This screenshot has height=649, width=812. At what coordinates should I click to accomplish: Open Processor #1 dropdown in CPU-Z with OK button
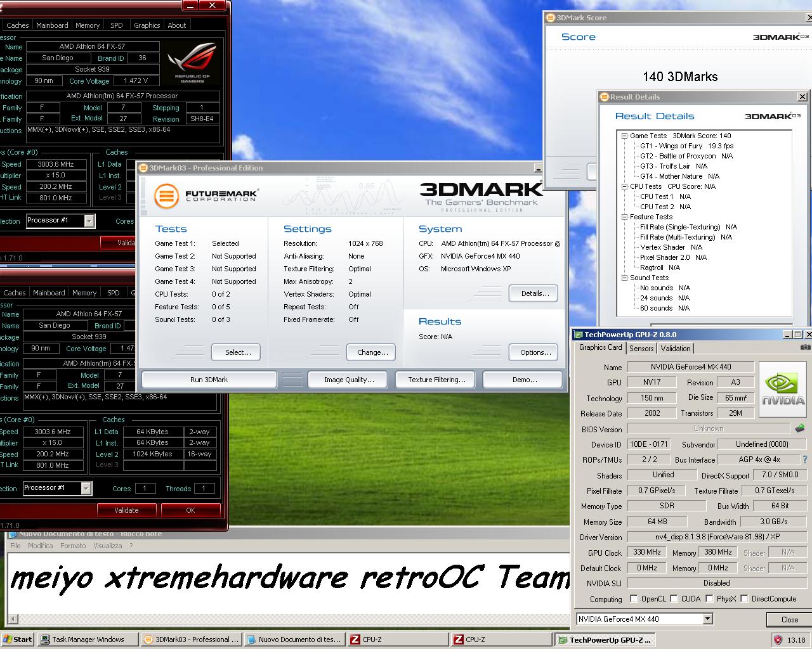click(86, 488)
